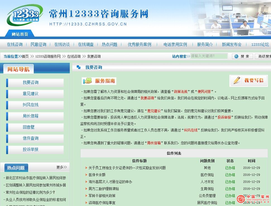Select 局长信箱 in sidebar navigation
The width and height of the screenshot is (271, 206).
tap(31, 116)
